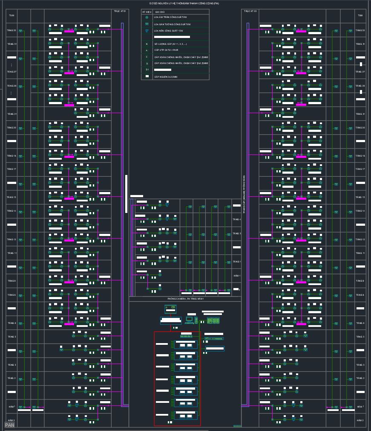Click the PAN command indicator
The height and width of the screenshot is (431, 371).
(9, 425)
